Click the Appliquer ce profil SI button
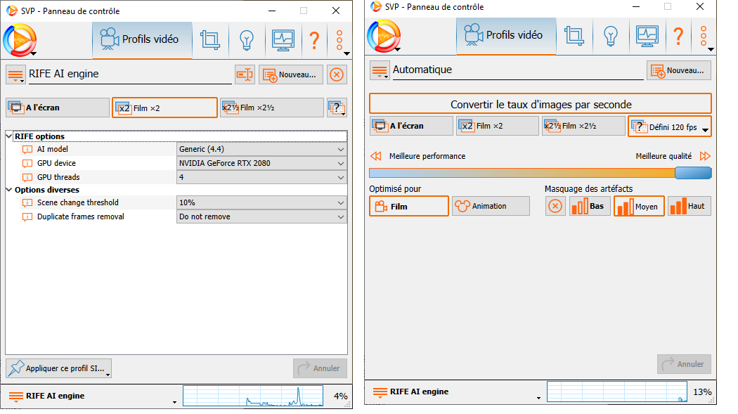The width and height of the screenshot is (738, 414). [x=59, y=368]
